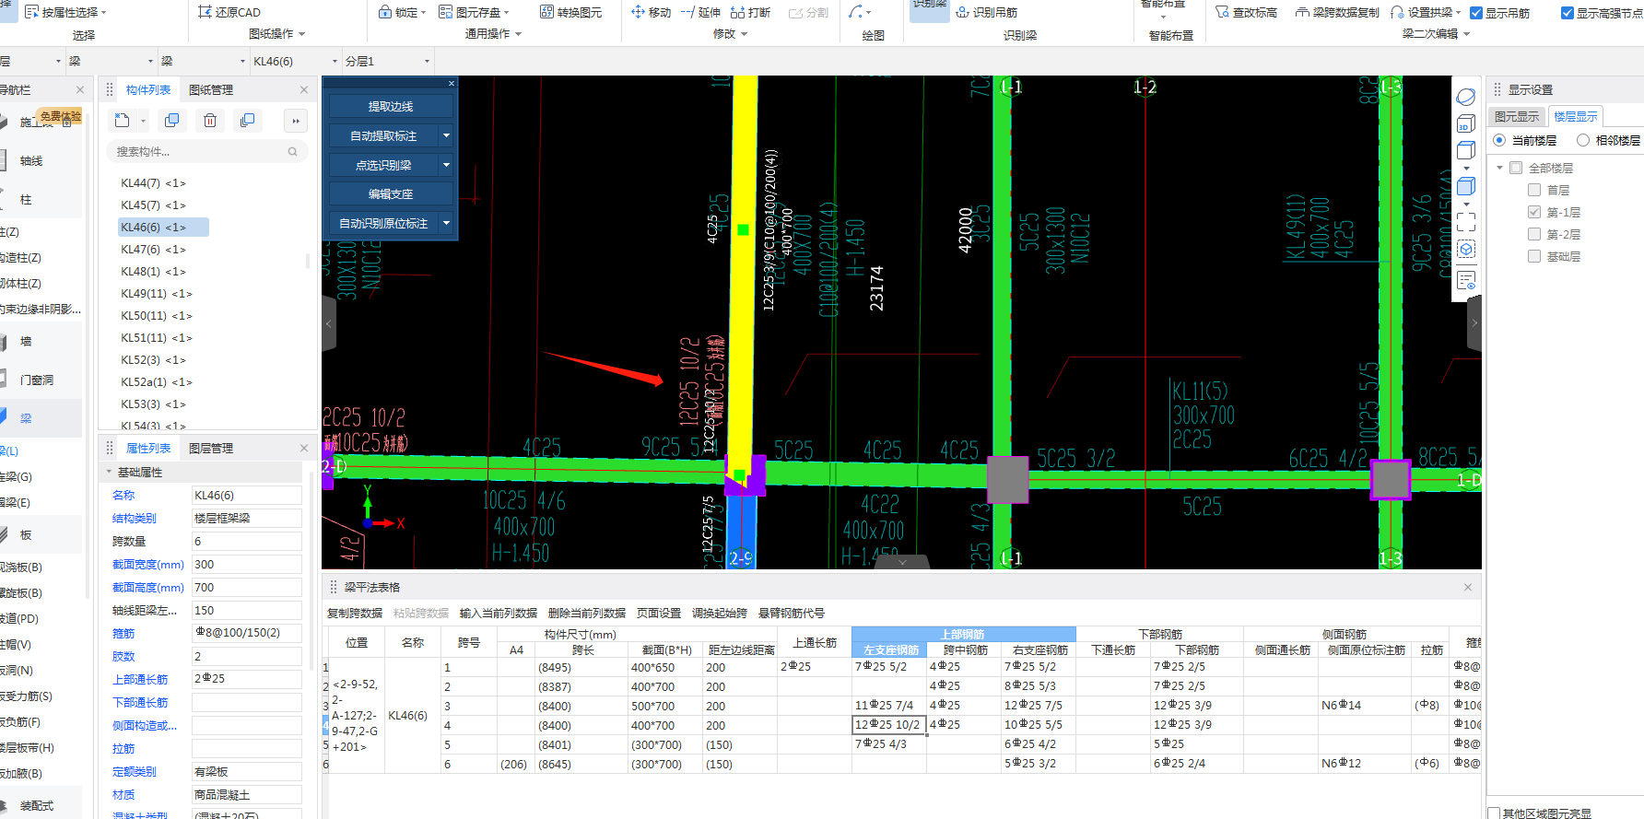Check the 第-2层 checkbox
This screenshot has height=819, width=1644.
(x=1534, y=234)
